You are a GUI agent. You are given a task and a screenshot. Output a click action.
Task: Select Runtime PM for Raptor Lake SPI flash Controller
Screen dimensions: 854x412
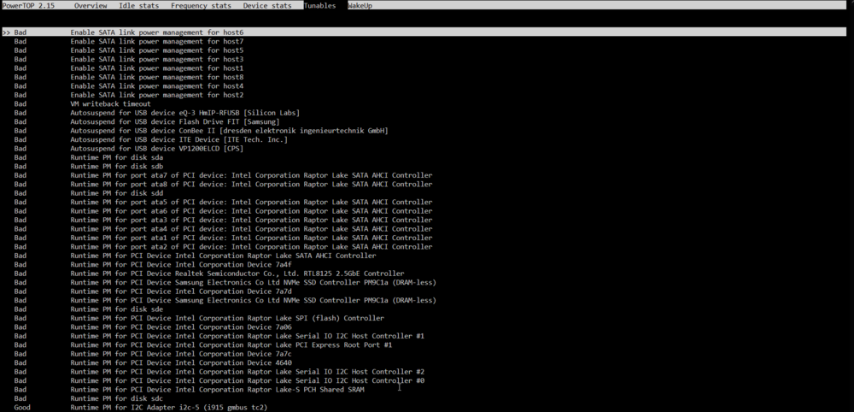[199, 318]
